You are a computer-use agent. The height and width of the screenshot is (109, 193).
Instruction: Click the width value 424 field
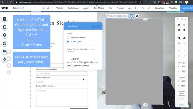[x=183, y=67]
